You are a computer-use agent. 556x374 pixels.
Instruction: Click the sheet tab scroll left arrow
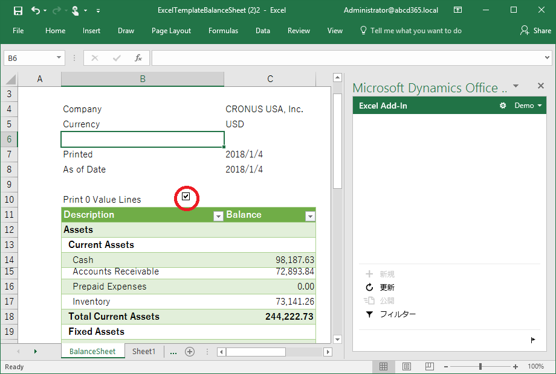[18, 351]
